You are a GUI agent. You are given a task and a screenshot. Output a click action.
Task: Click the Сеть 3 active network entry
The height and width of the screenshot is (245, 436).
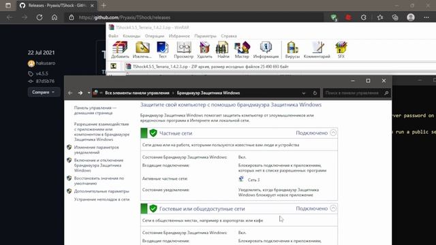253,180
